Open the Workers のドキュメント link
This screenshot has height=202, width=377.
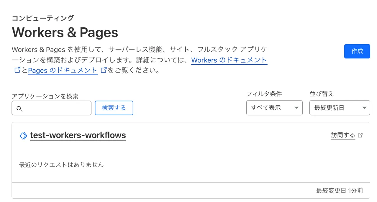tap(229, 60)
